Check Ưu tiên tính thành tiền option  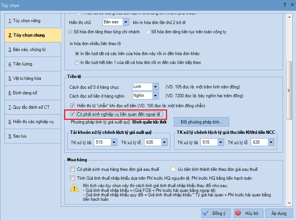173,169
